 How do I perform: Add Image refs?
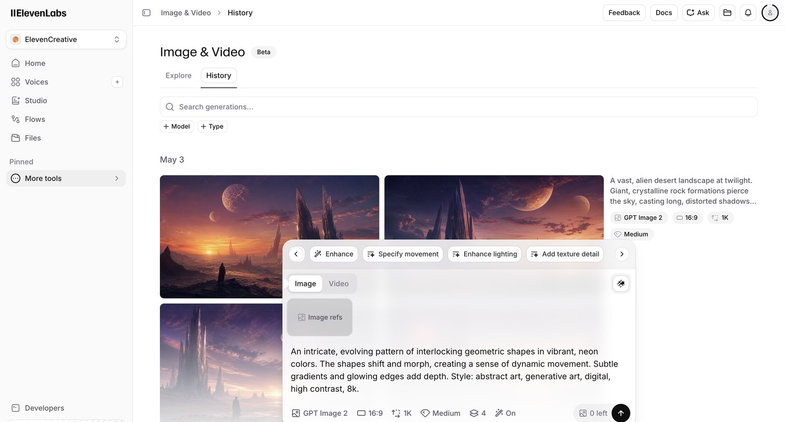tap(320, 317)
